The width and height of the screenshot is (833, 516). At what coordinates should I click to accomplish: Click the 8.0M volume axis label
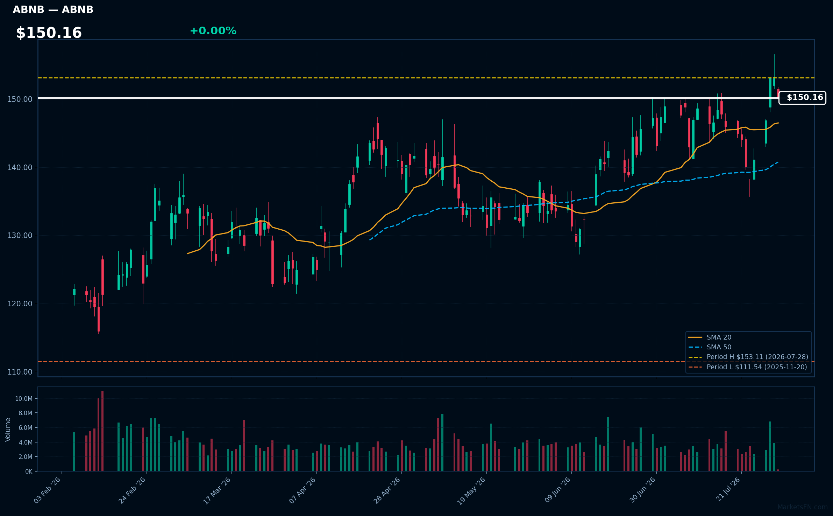[x=25, y=413]
